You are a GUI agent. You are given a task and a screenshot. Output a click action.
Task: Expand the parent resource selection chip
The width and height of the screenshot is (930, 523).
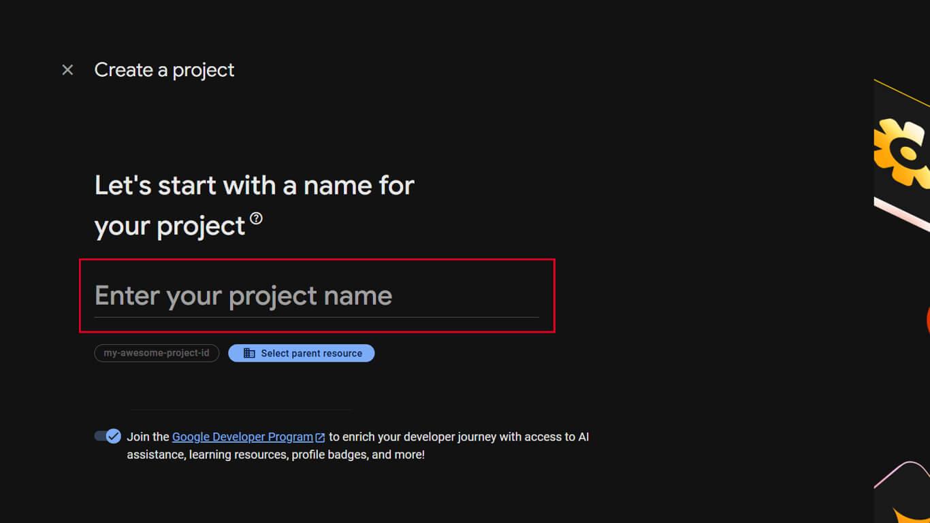click(x=301, y=353)
